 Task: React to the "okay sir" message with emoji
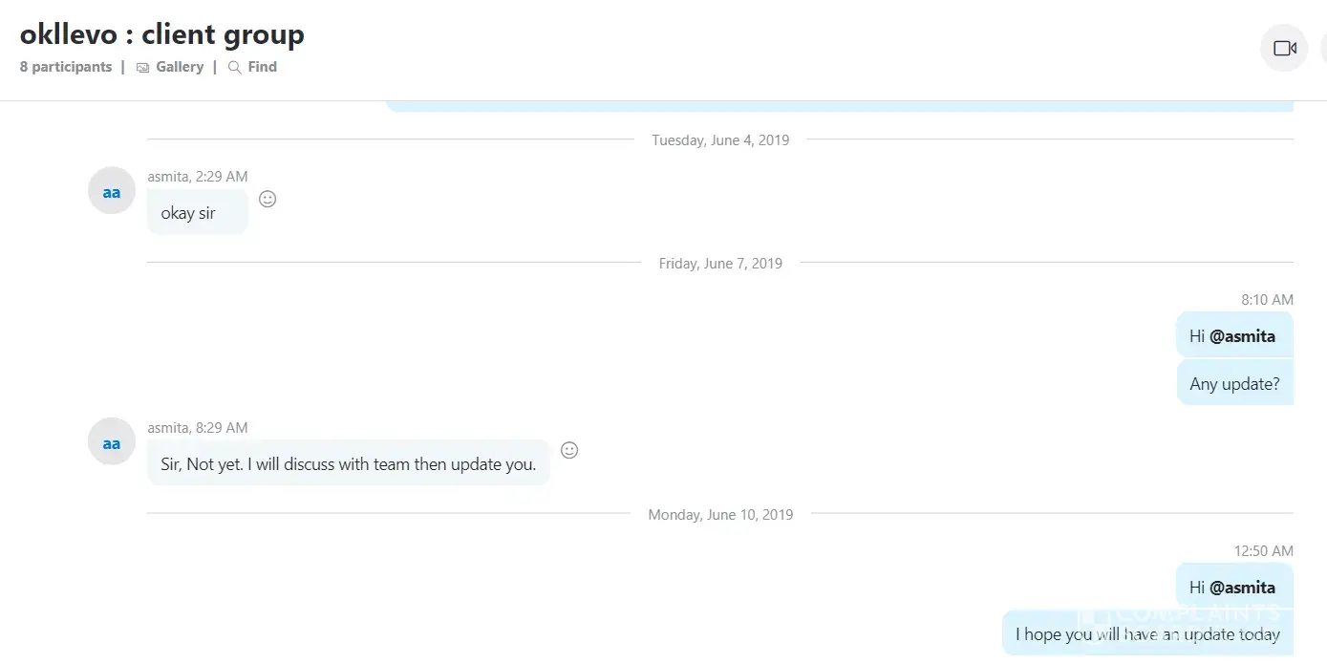click(268, 199)
